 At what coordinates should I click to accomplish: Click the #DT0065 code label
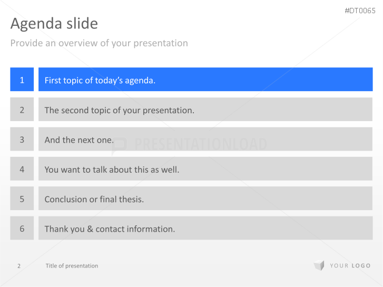[x=360, y=11]
